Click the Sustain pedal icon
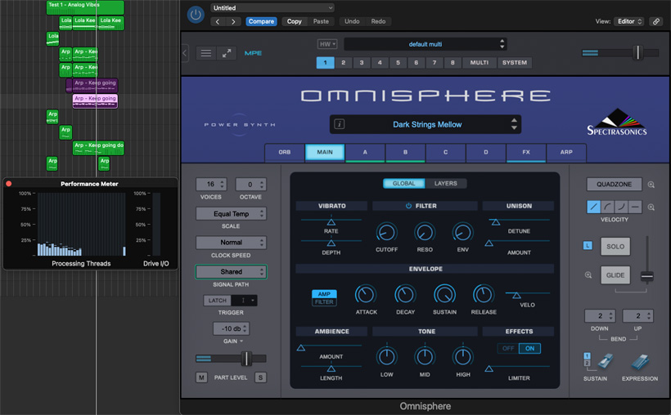 tap(605, 362)
